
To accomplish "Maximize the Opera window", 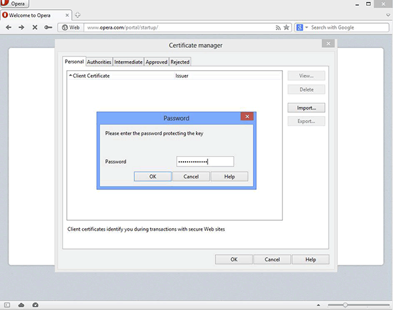I will coord(368,4).
